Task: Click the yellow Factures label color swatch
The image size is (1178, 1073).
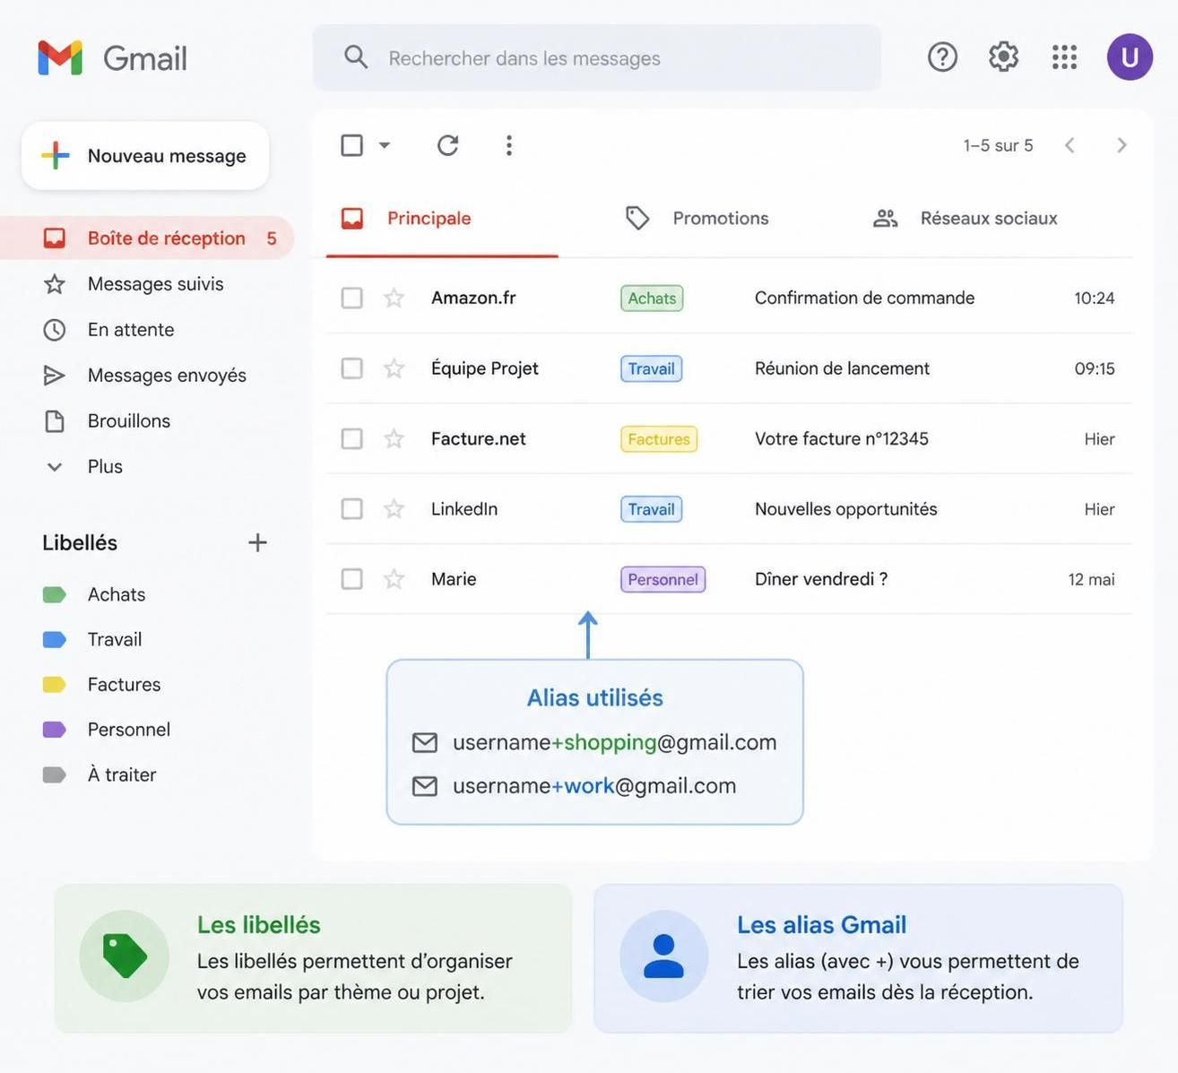Action: [55, 685]
